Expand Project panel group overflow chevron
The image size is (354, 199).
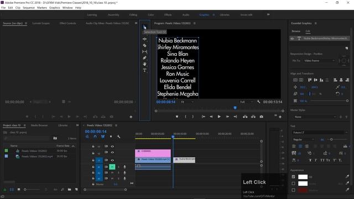[77, 125]
